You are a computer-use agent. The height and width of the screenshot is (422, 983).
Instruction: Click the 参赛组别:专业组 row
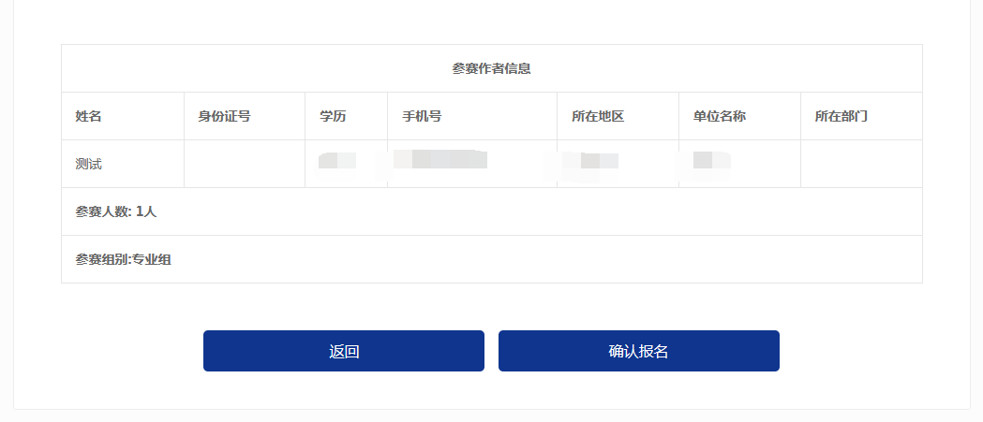124,259
